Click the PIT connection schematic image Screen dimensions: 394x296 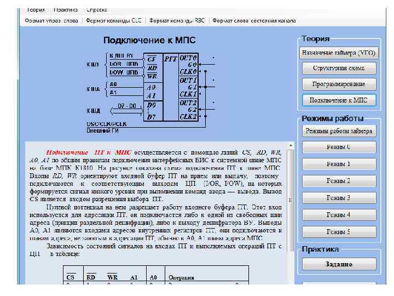click(x=152, y=93)
